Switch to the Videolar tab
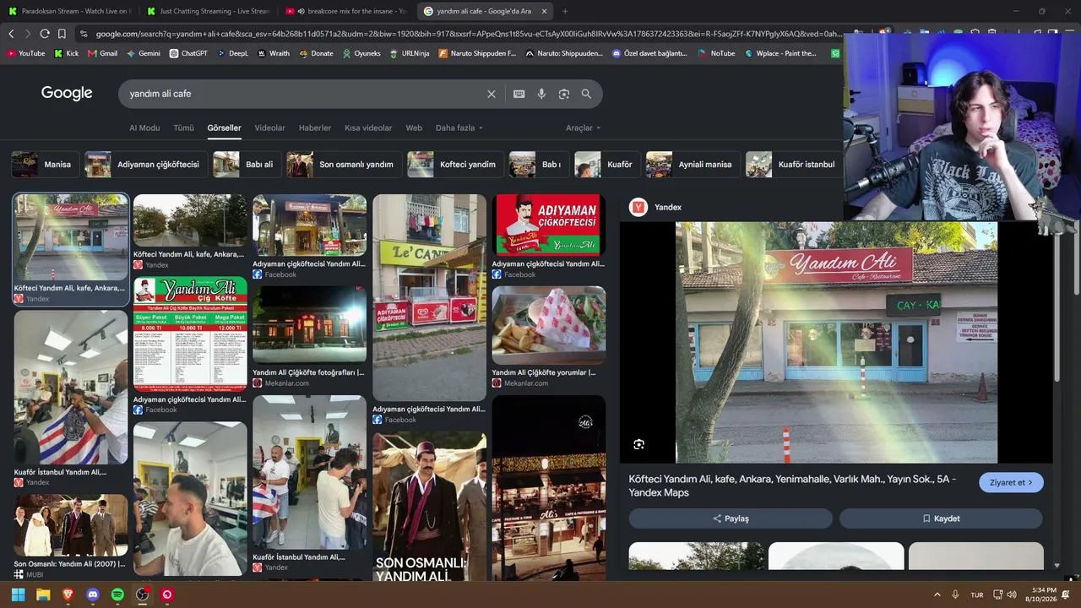 coord(270,128)
